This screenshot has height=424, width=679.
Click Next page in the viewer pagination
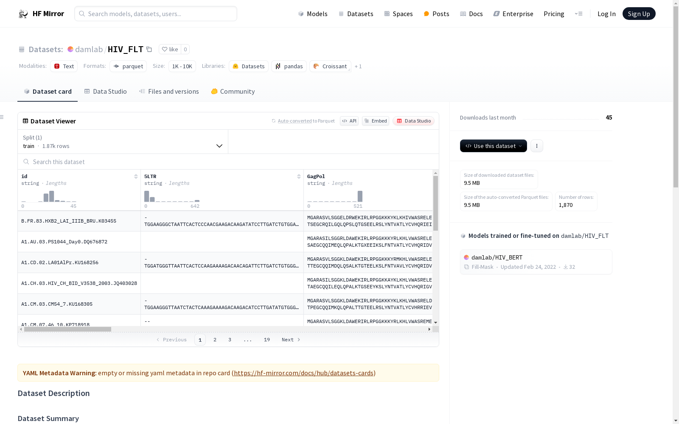[x=291, y=340]
